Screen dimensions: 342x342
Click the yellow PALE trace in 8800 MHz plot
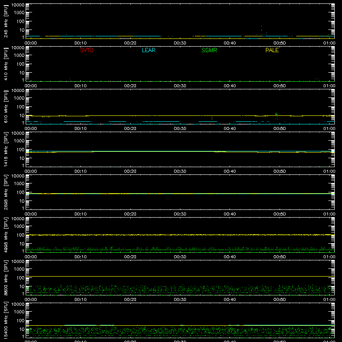[x=180, y=276]
